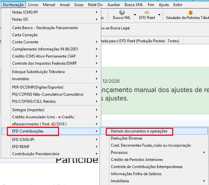209x185 pixels.
Task: Select Crédito de Períodos Anteriores
Action: pyautogui.click(x=154, y=159)
